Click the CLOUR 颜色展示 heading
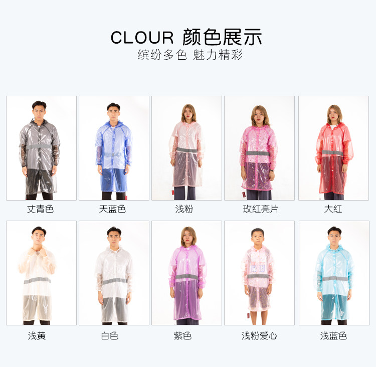The width and height of the screenshot is (376, 367). click(x=186, y=37)
